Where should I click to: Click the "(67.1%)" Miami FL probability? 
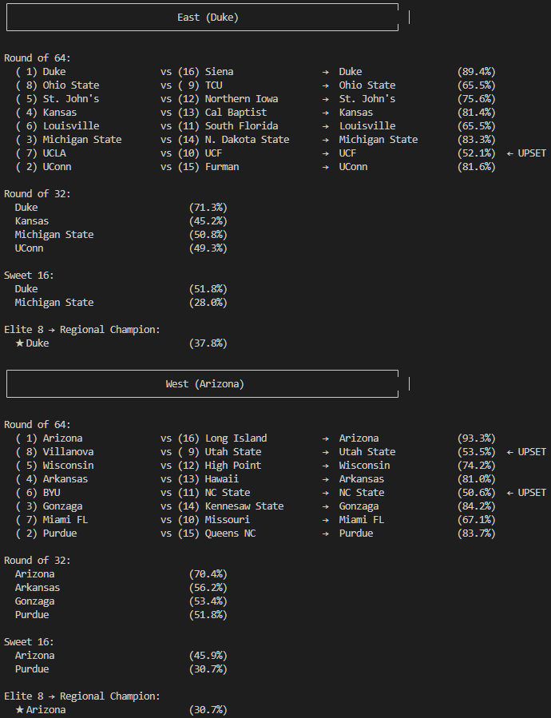coord(477,520)
